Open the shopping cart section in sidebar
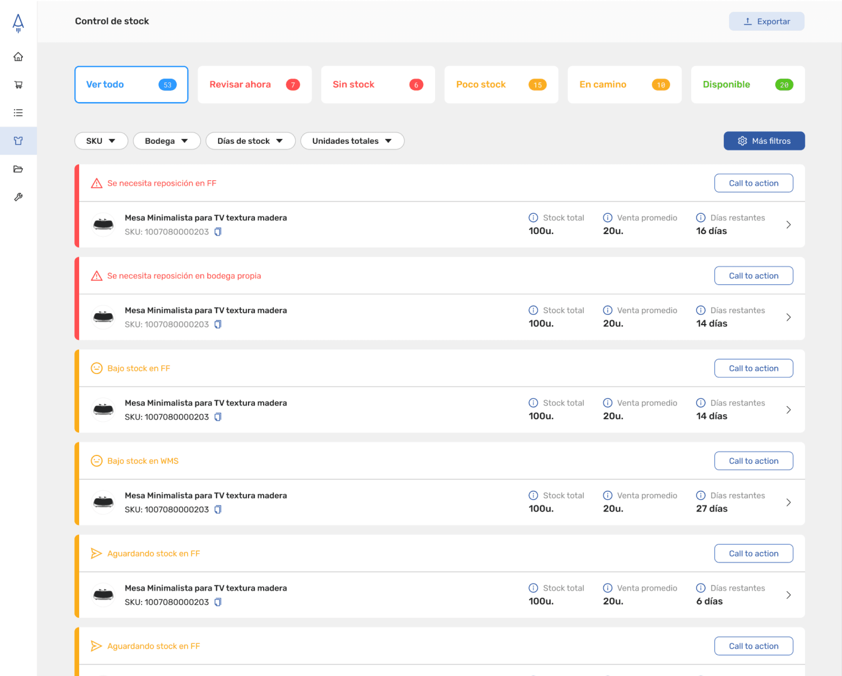Viewport: 842px width, 676px height. pyautogui.click(x=19, y=85)
